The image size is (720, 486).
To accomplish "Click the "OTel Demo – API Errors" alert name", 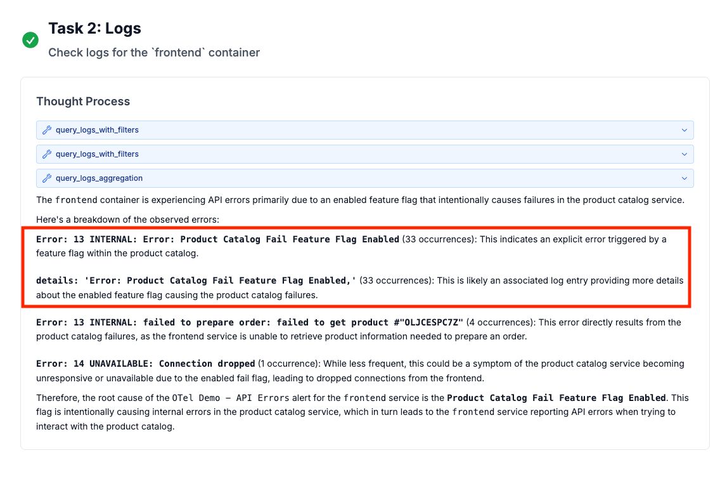I will click(230, 398).
